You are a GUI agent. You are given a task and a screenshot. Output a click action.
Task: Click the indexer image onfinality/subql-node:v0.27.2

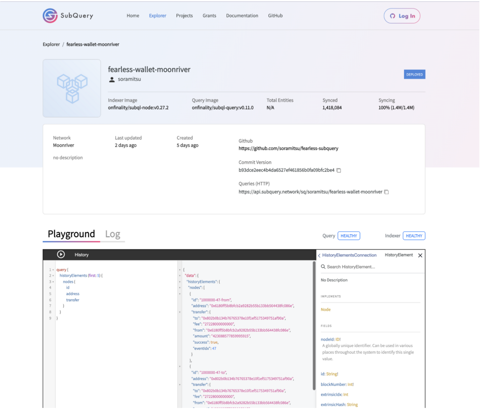pos(138,108)
